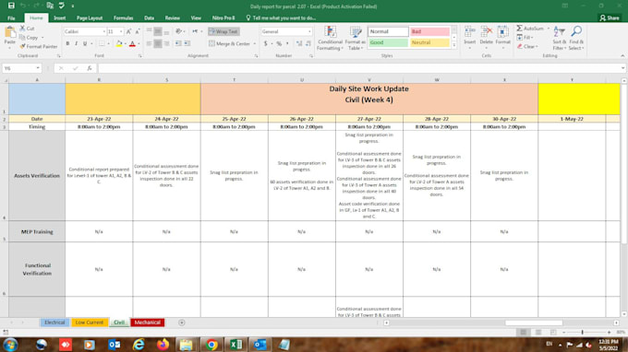Open the General number format dropdown
Image resolution: width=628 pixels, height=352 pixels.
pos(309,31)
